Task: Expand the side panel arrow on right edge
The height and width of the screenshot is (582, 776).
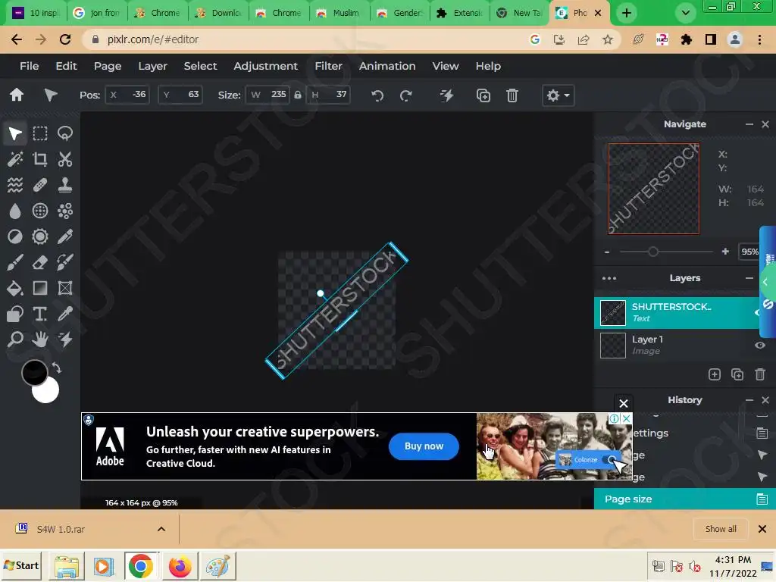Action: 765,282
